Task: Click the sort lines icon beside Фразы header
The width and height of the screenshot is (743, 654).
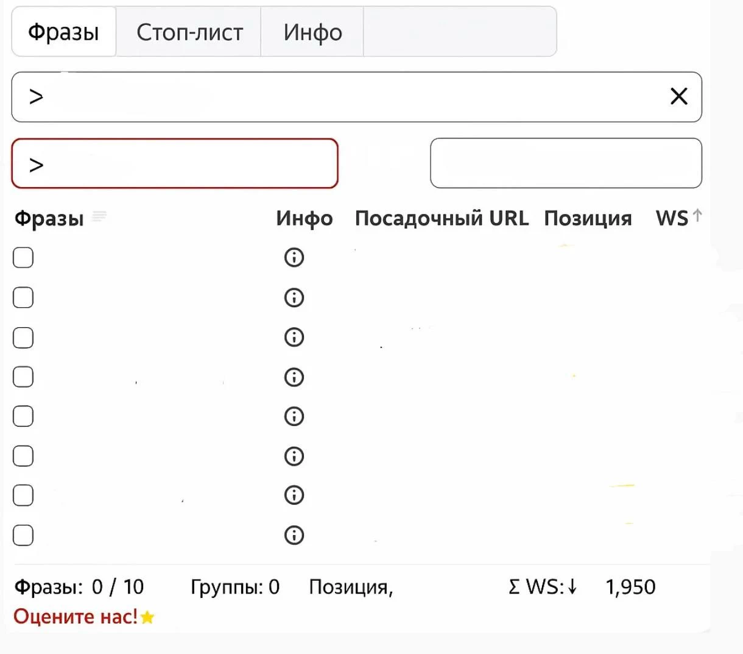Action: (x=99, y=216)
